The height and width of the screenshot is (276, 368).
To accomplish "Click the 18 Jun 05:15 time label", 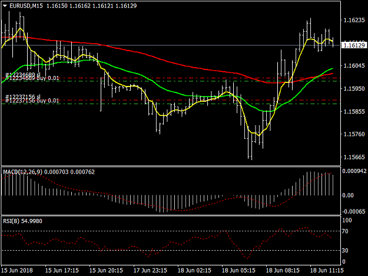I will (238, 270).
